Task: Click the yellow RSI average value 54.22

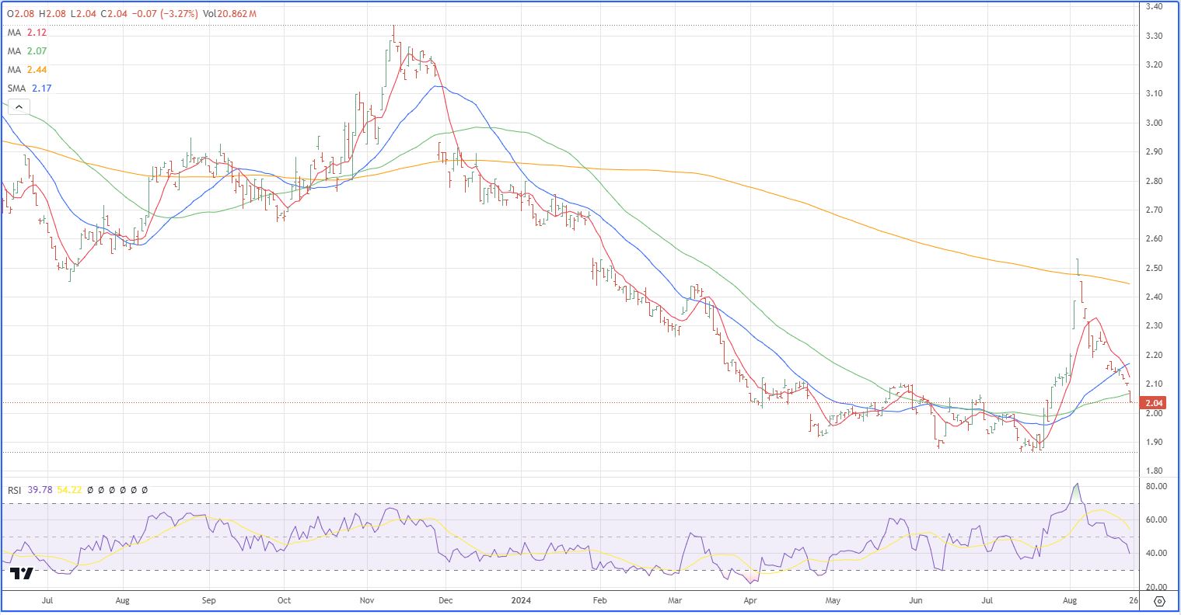Action: point(70,490)
